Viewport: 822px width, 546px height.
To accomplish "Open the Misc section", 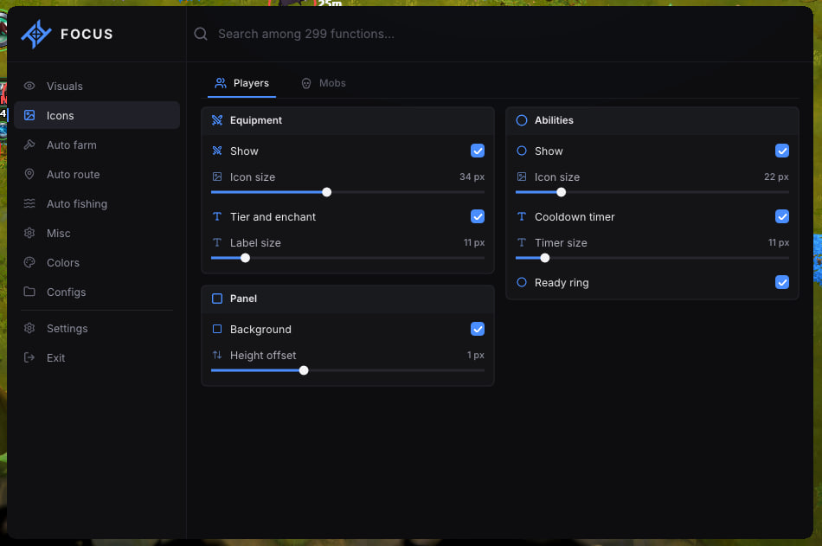I will [x=97, y=233].
